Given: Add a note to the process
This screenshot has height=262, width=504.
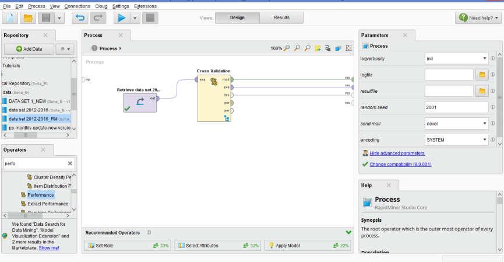Looking at the screenshot, I should pos(318,48).
